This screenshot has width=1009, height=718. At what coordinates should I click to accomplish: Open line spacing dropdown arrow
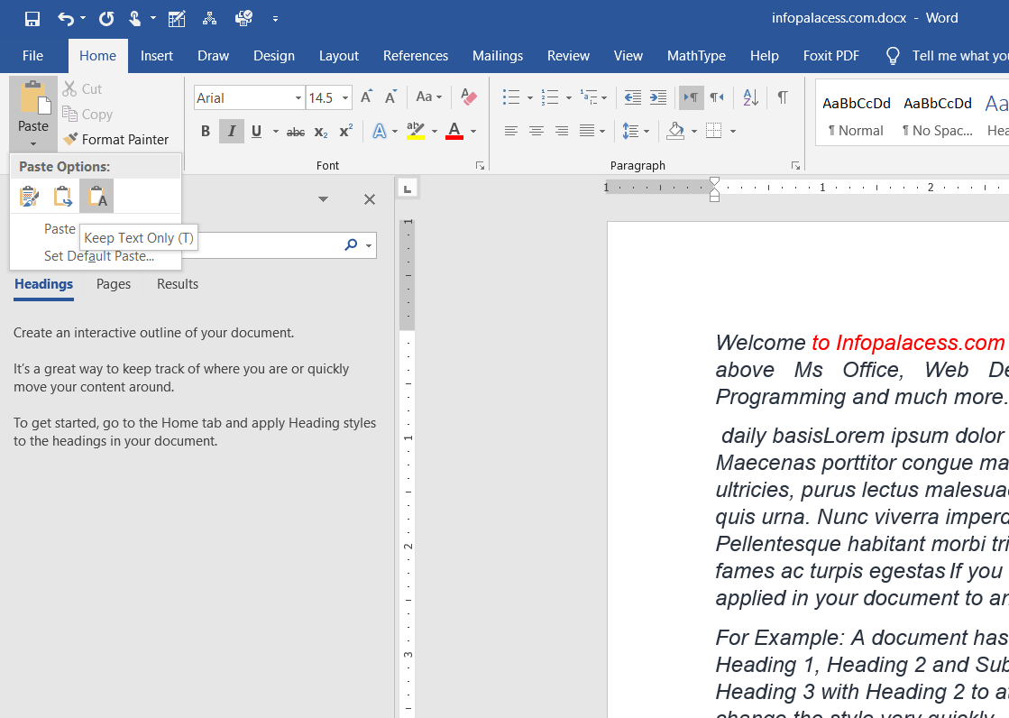tap(647, 132)
